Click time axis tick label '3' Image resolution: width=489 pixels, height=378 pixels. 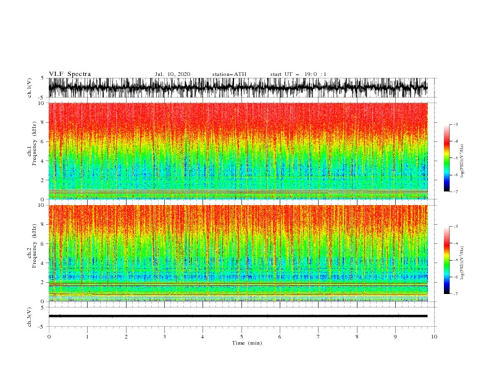[x=164, y=337]
